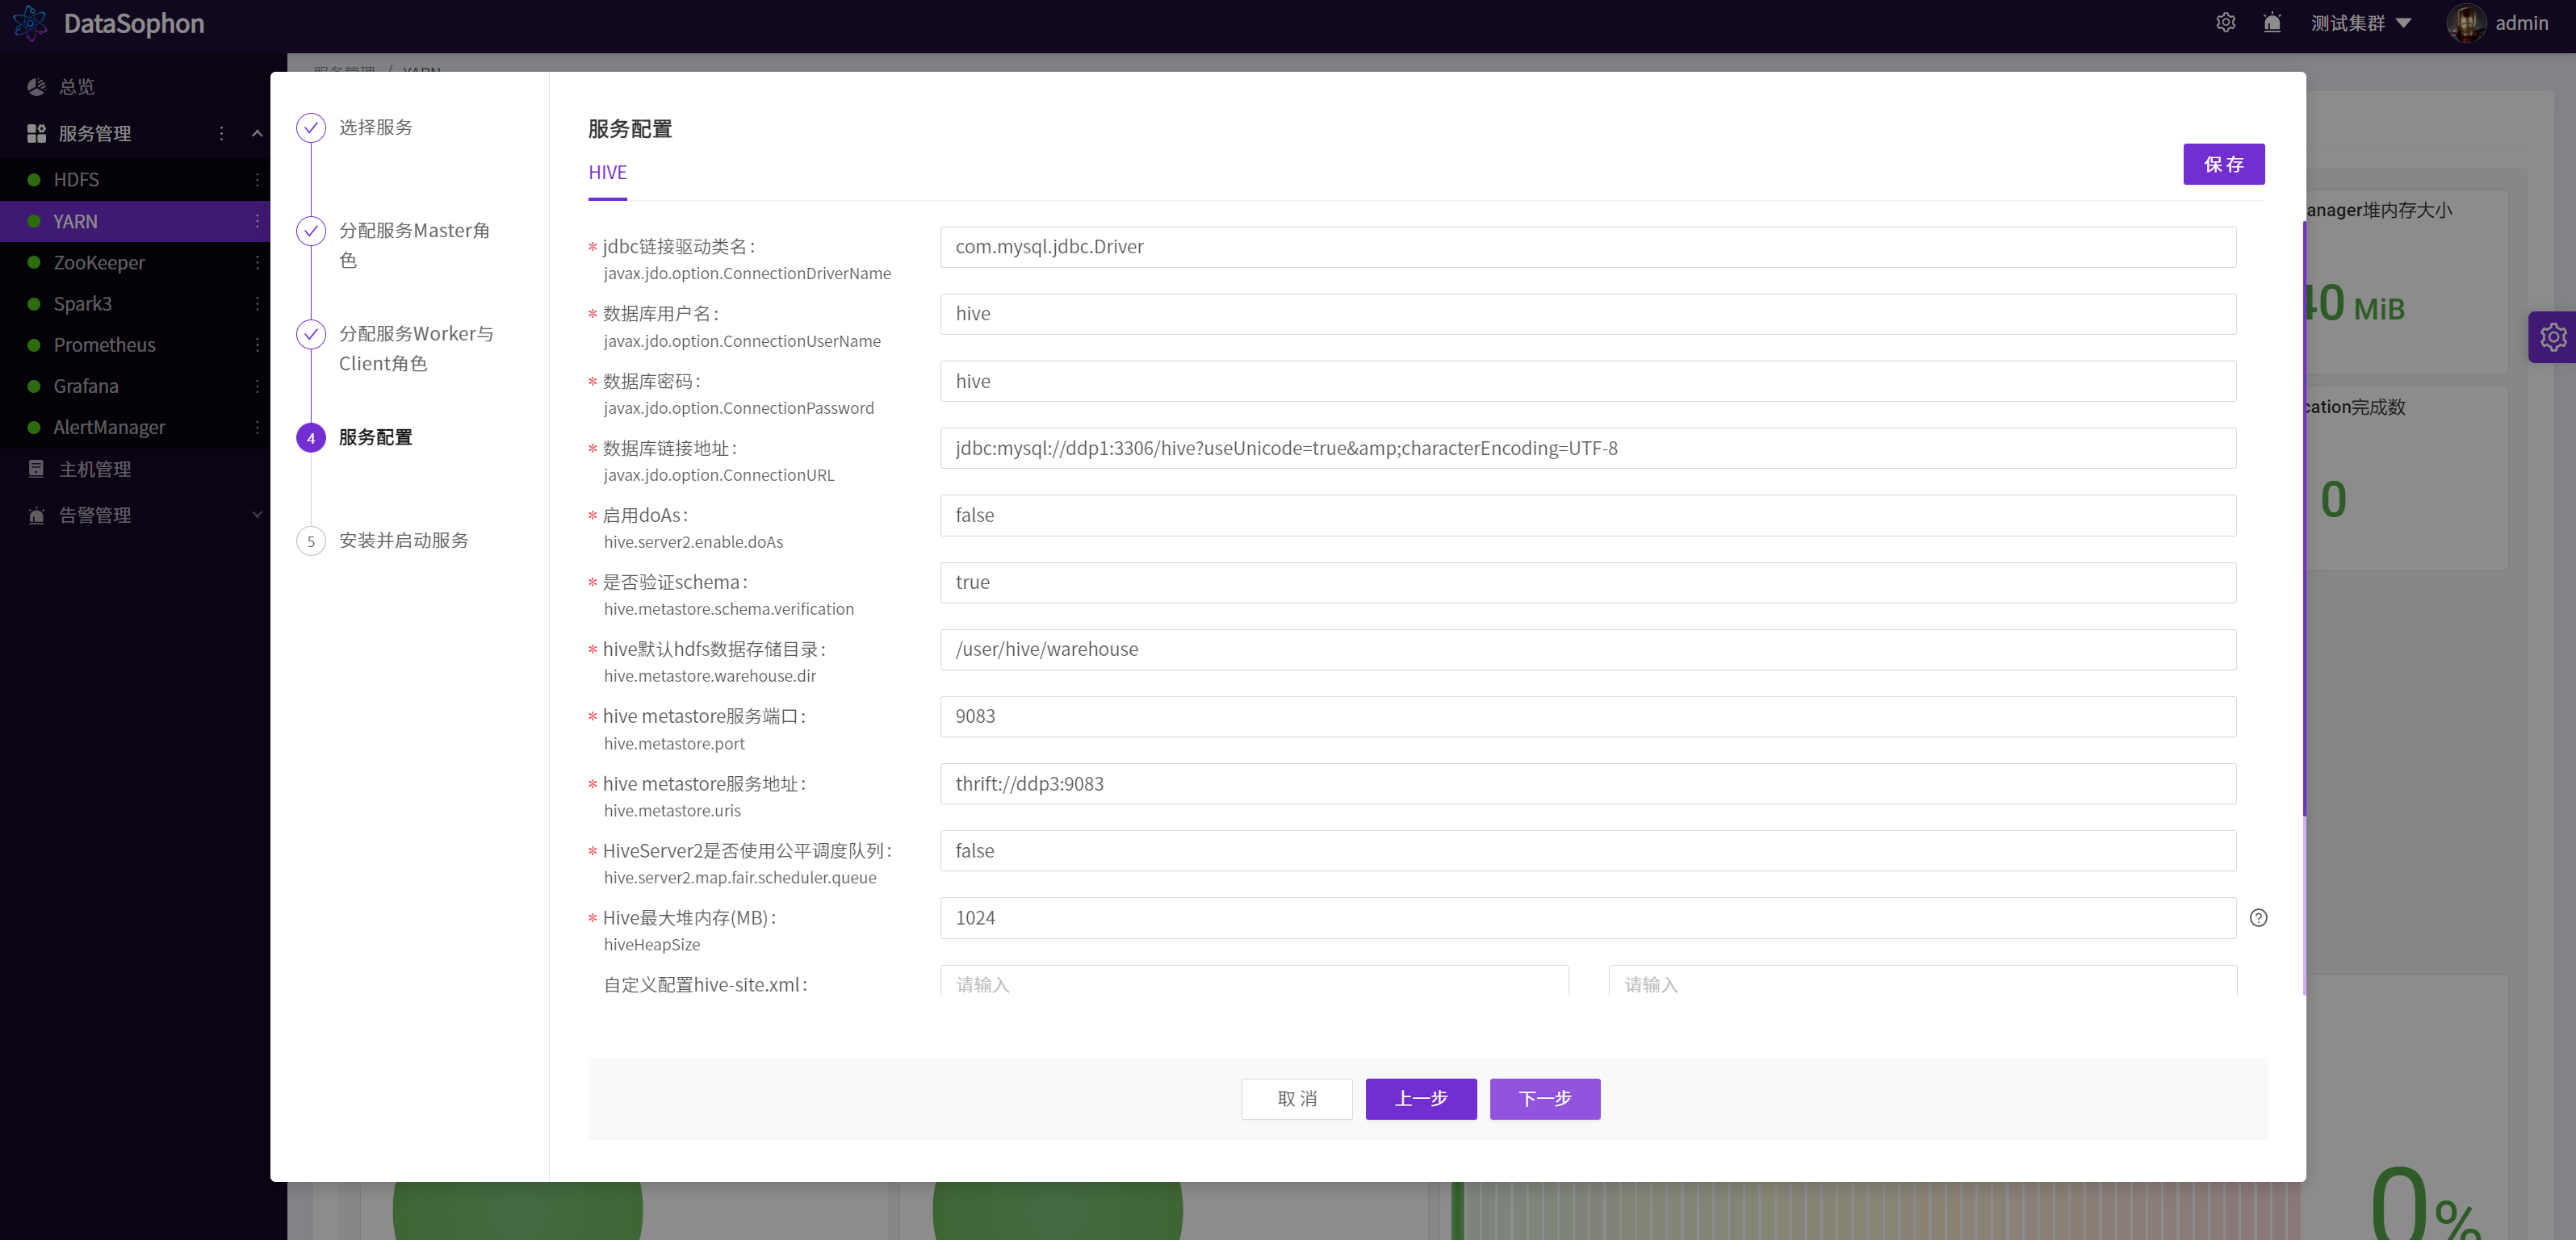
Task: Click the 下一步 next step button
Action: (x=1545, y=1098)
